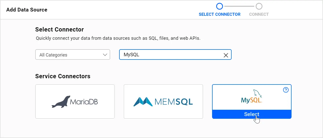323x138 pixels.
Task: Click the MariaDB seal logo
Action: click(x=60, y=101)
